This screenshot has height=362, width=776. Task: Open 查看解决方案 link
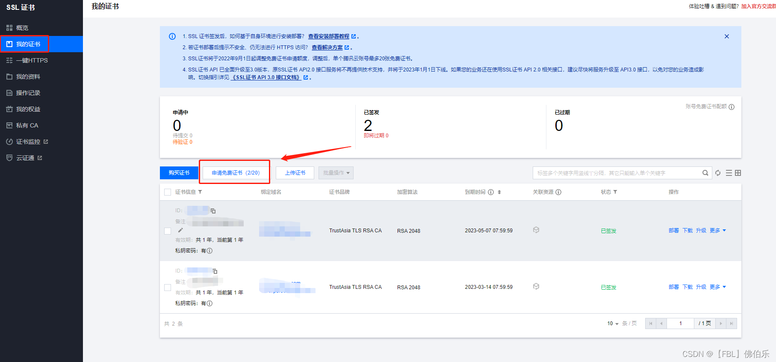coord(327,47)
